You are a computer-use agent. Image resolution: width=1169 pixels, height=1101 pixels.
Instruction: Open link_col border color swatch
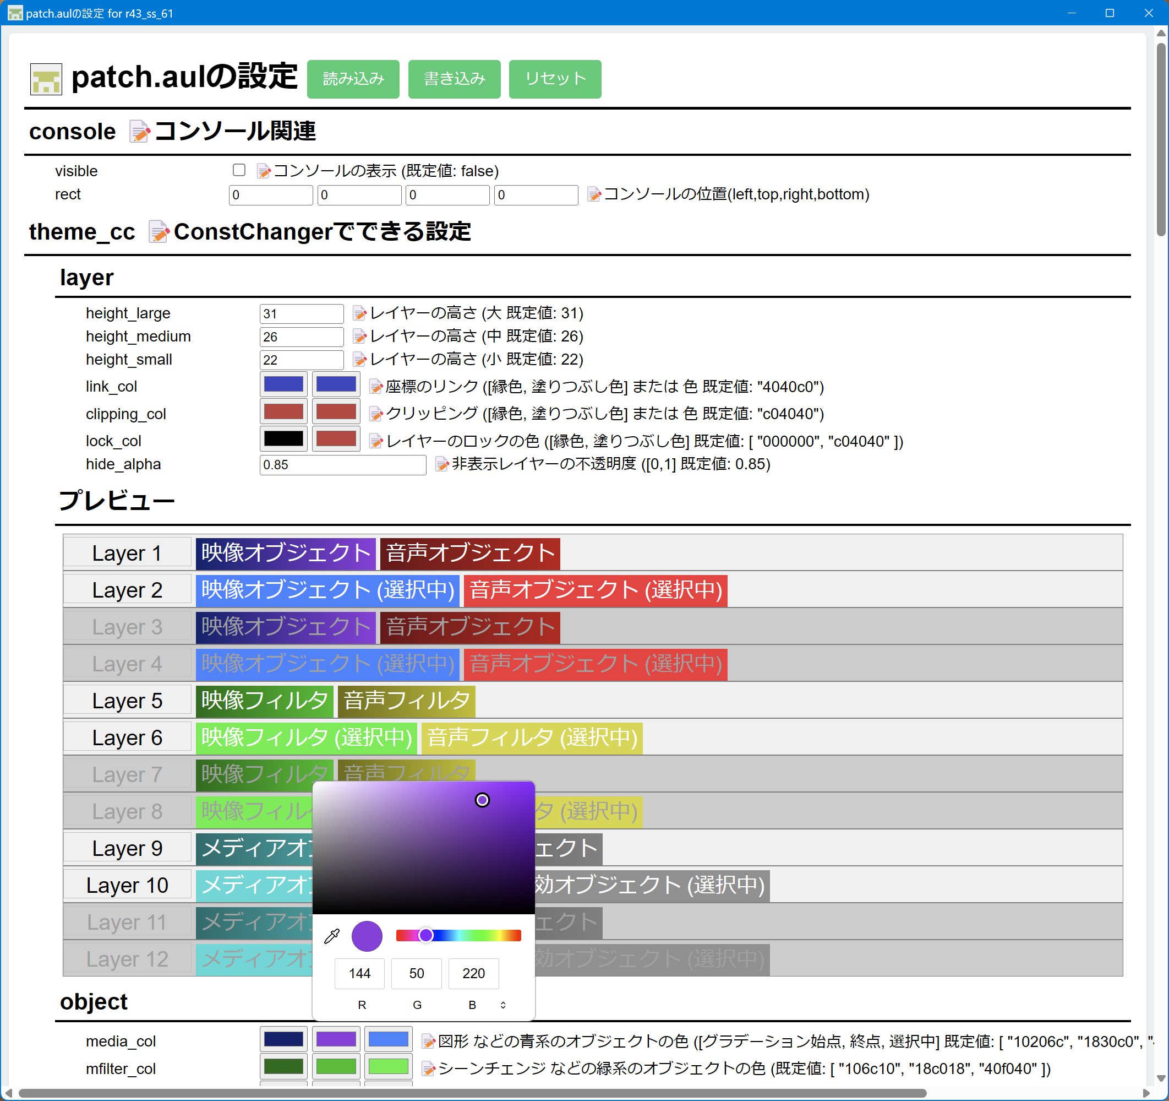click(x=283, y=385)
